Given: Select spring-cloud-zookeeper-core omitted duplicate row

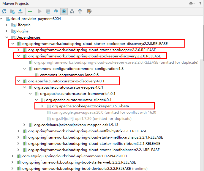Looking at the screenshot, I should click(116, 62).
